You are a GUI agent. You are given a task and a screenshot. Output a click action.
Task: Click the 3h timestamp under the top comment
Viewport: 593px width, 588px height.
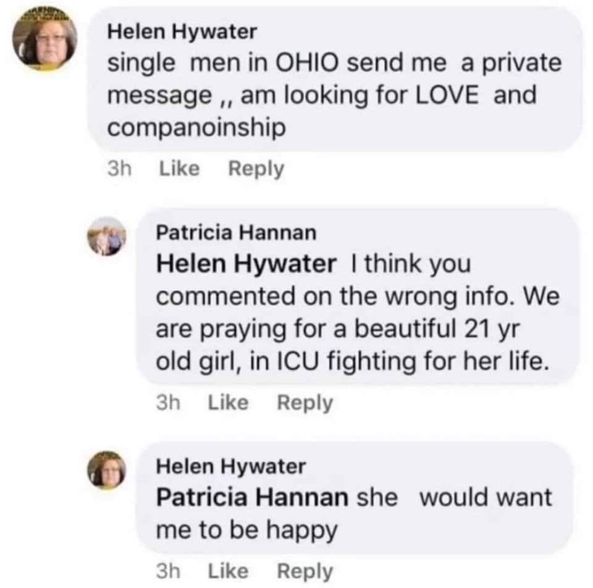click(117, 169)
